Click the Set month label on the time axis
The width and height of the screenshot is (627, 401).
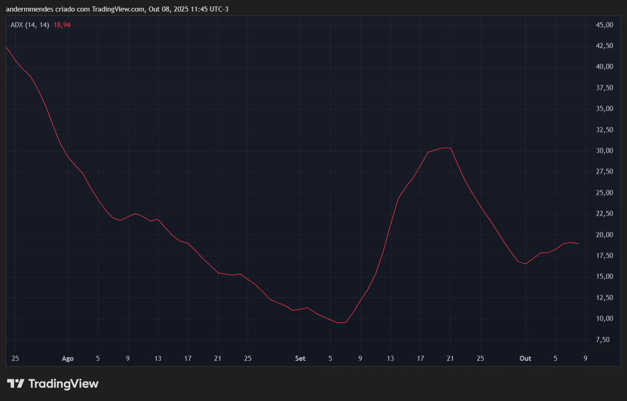(300, 358)
